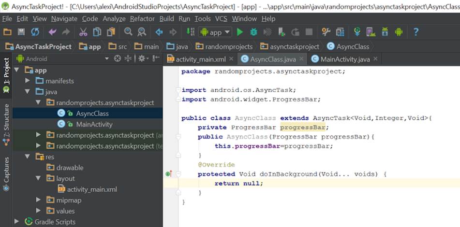This screenshot has height=227, width=460.
Task: Click the Stop square icon
Action: (x=309, y=32)
